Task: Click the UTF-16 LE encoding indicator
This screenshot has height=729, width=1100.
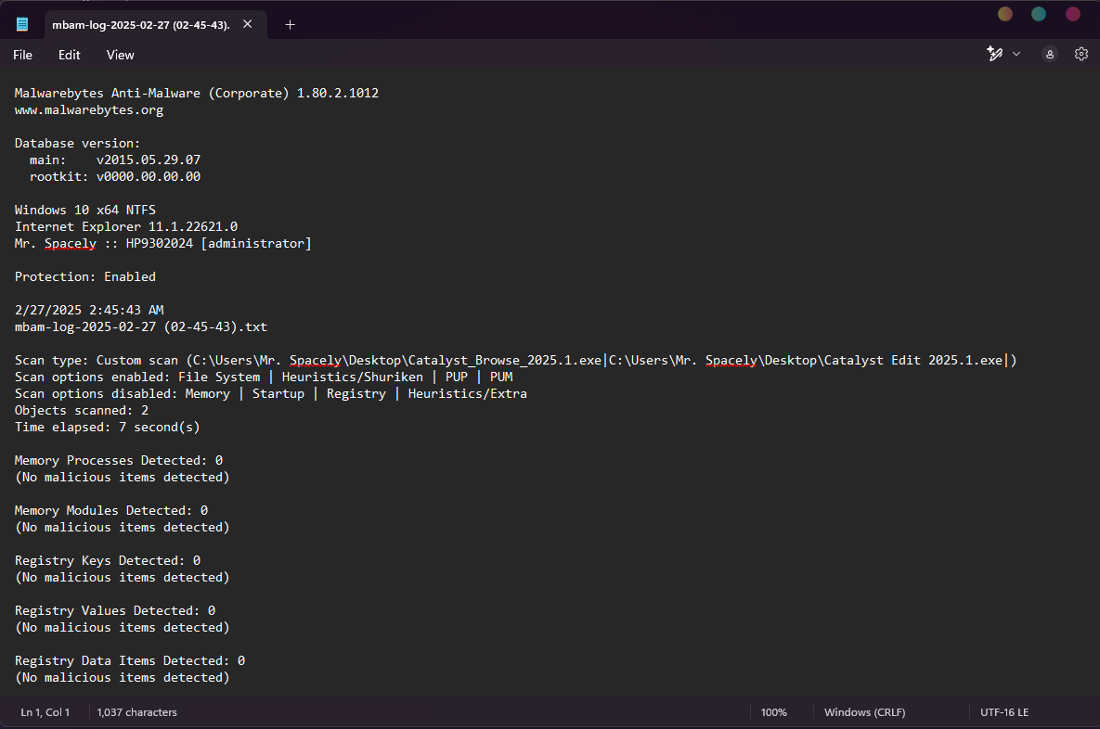Action: (x=1003, y=712)
